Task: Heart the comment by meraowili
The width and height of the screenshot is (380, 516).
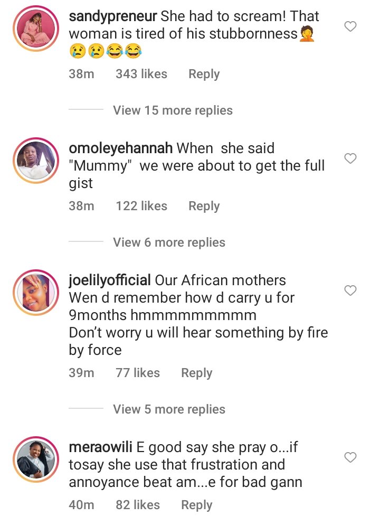Action: pos(350,457)
